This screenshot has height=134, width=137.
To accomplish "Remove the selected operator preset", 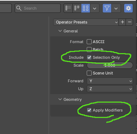I will (x=130, y=22).
